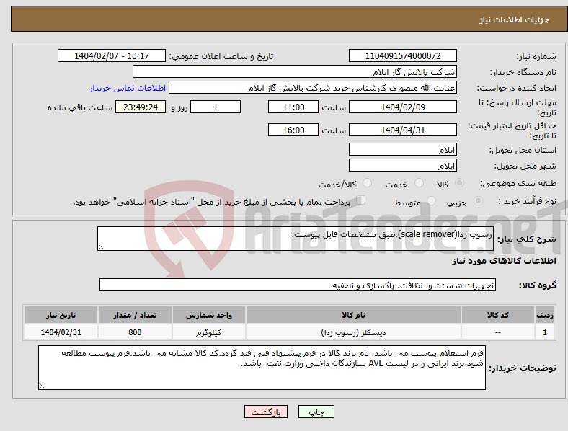Click the delivery city field ایلام

[403, 166]
